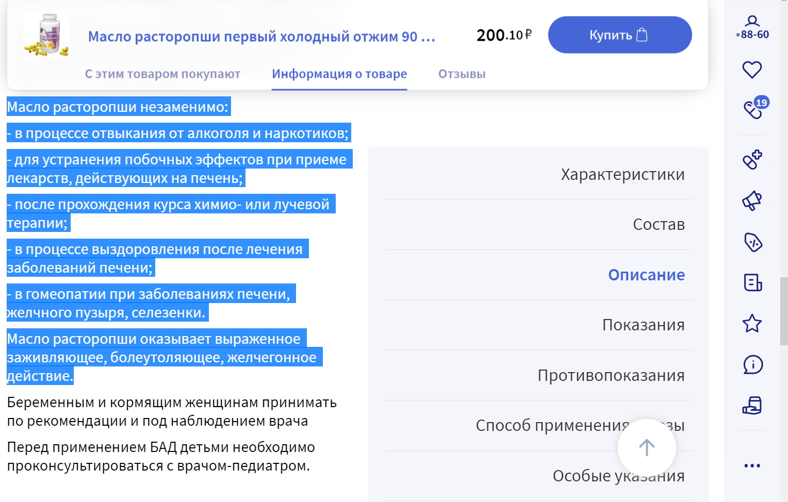Open promotions via the megaphone icon

[752, 200]
